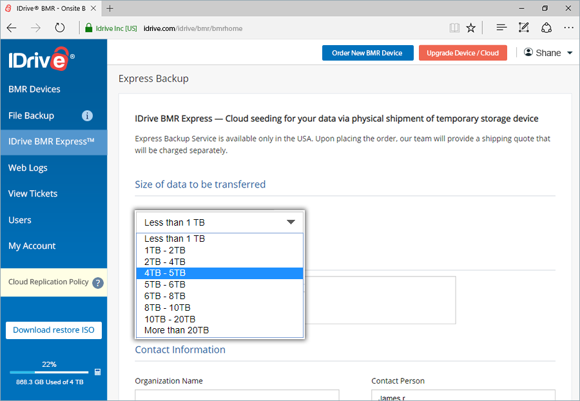Click the Cloud Replication Policy help icon
The width and height of the screenshot is (580, 401).
[x=98, y=282]
